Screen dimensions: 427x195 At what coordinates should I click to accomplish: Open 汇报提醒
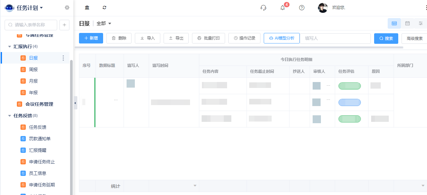coord(38,150)
